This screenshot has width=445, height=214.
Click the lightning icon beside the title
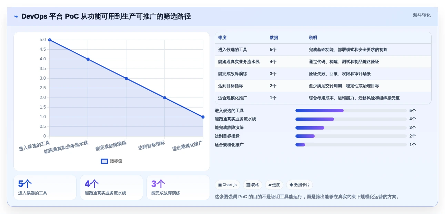[16, 17]
